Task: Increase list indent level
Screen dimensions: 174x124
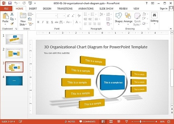Action: pos(90,19)
